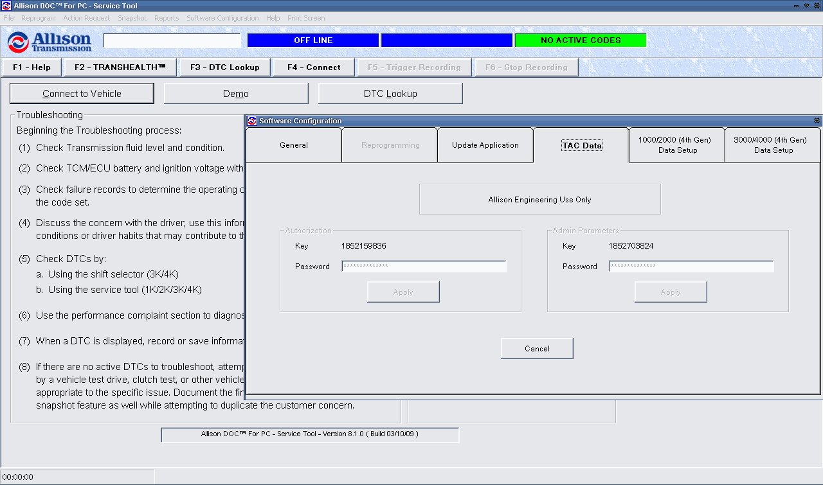Click Apply under Authorization
This screenshot has height=485, width=823.
[403, 292]
